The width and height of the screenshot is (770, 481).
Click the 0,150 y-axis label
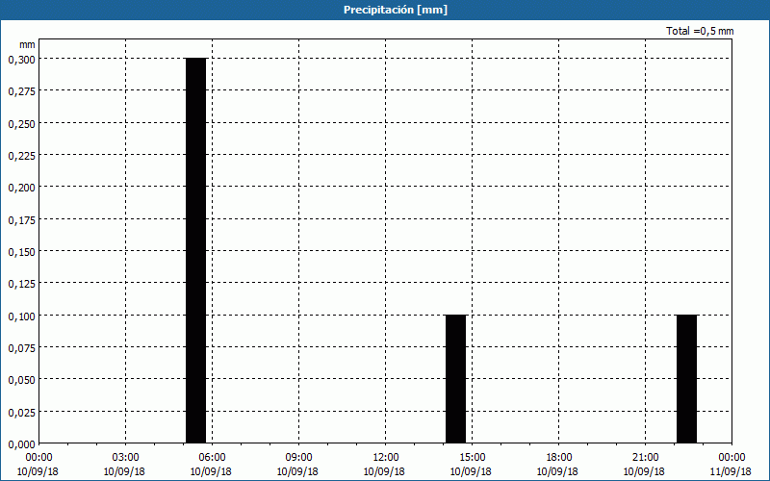[21, 252]
